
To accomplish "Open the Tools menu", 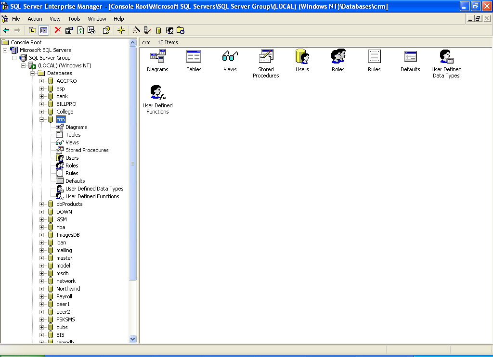I will coord(74,19).
